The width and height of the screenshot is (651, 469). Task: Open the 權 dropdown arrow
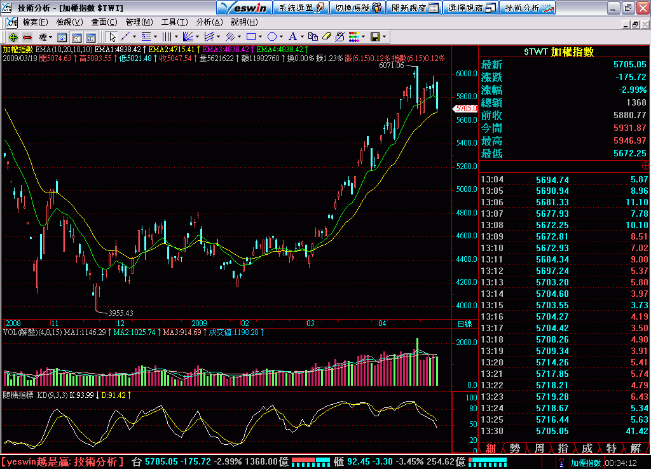point(51,37)
